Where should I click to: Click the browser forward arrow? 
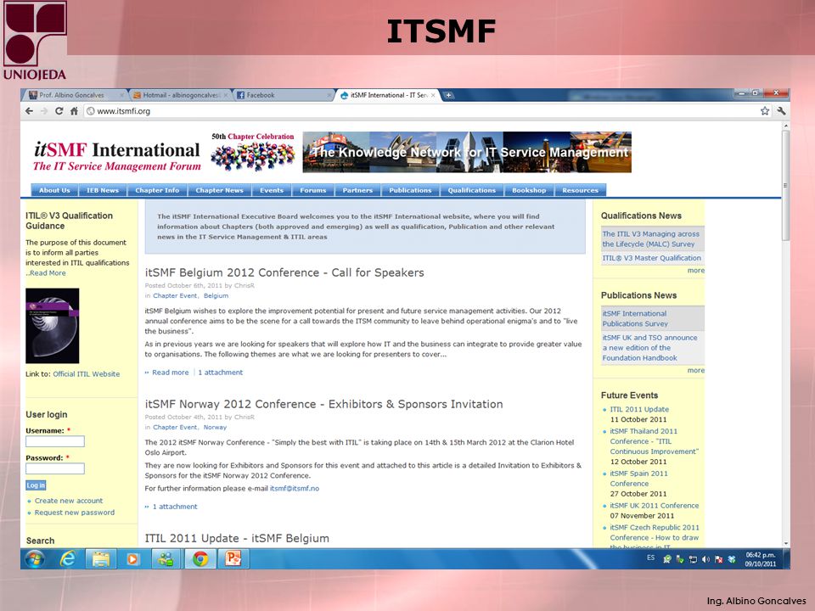[x=43, y=110]
